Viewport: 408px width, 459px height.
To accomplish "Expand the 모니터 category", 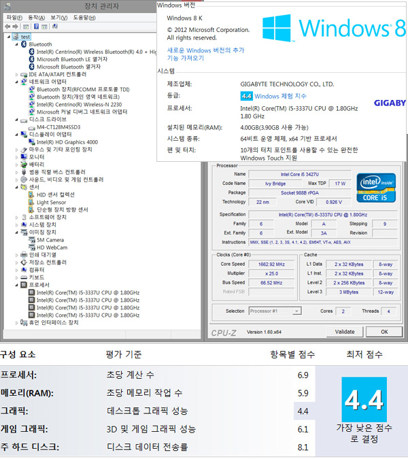I will [16, 157].
